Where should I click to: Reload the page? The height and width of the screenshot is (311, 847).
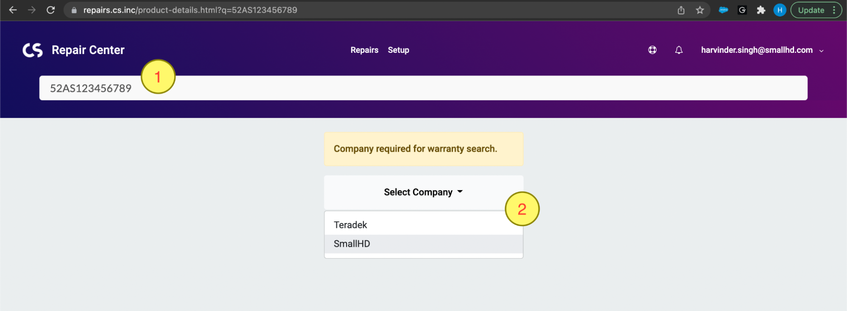tap(51, 10)
